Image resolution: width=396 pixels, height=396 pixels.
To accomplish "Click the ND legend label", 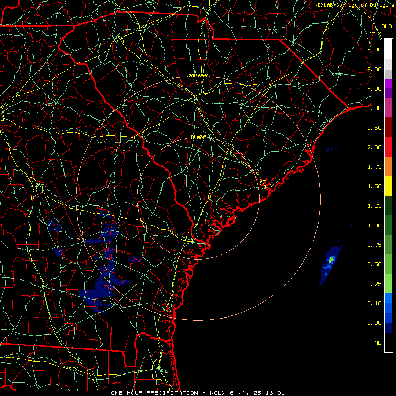I will tap(378, 343).
